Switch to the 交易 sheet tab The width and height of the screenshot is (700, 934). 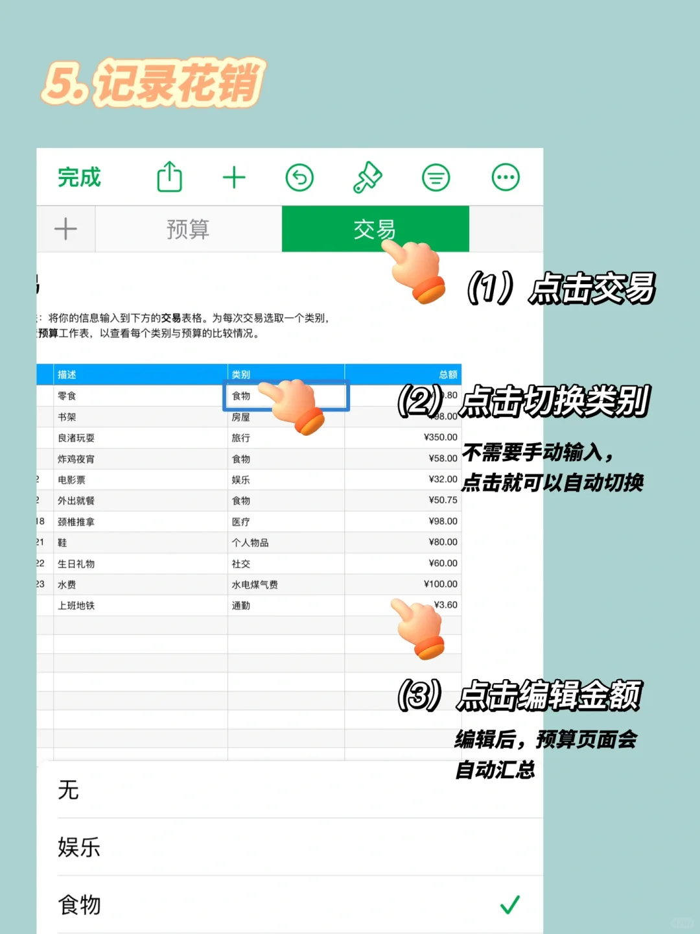pos(375,229)
